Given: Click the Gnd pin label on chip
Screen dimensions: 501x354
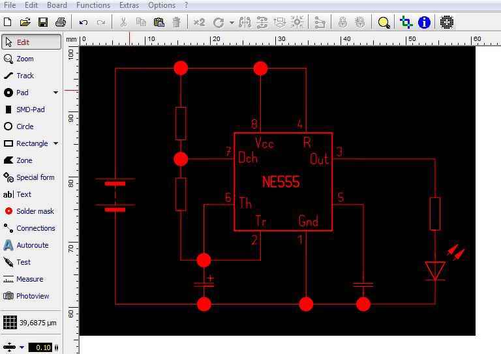Looking at the screenshot, I should [309, 221].
